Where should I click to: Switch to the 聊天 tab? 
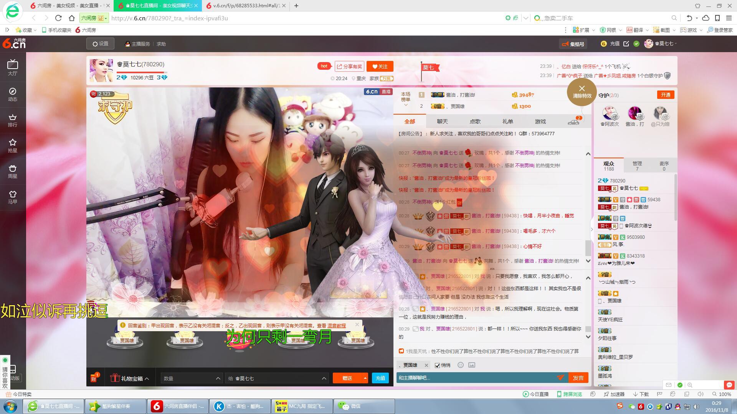click(x=442, y=122)
